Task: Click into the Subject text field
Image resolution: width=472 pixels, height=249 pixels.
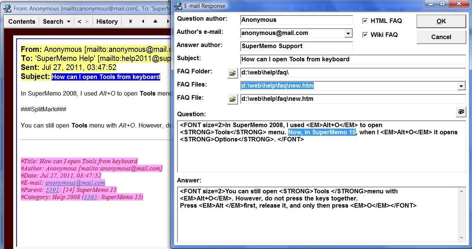Action: (353, 59)
